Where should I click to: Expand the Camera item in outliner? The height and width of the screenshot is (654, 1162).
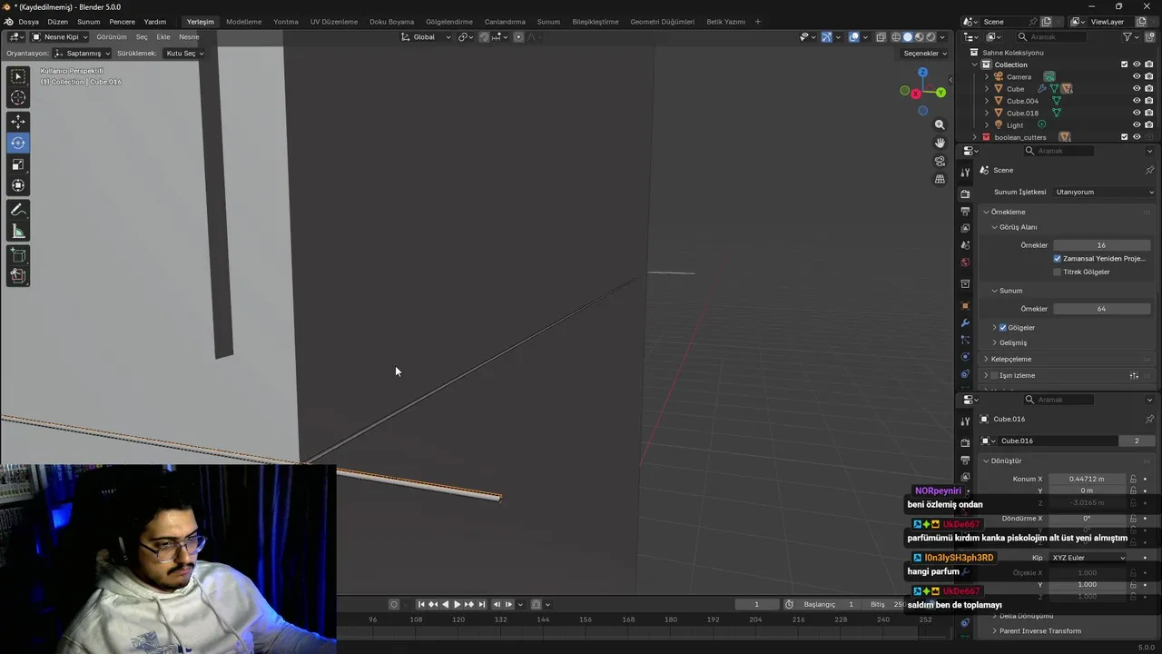[987, 76]
